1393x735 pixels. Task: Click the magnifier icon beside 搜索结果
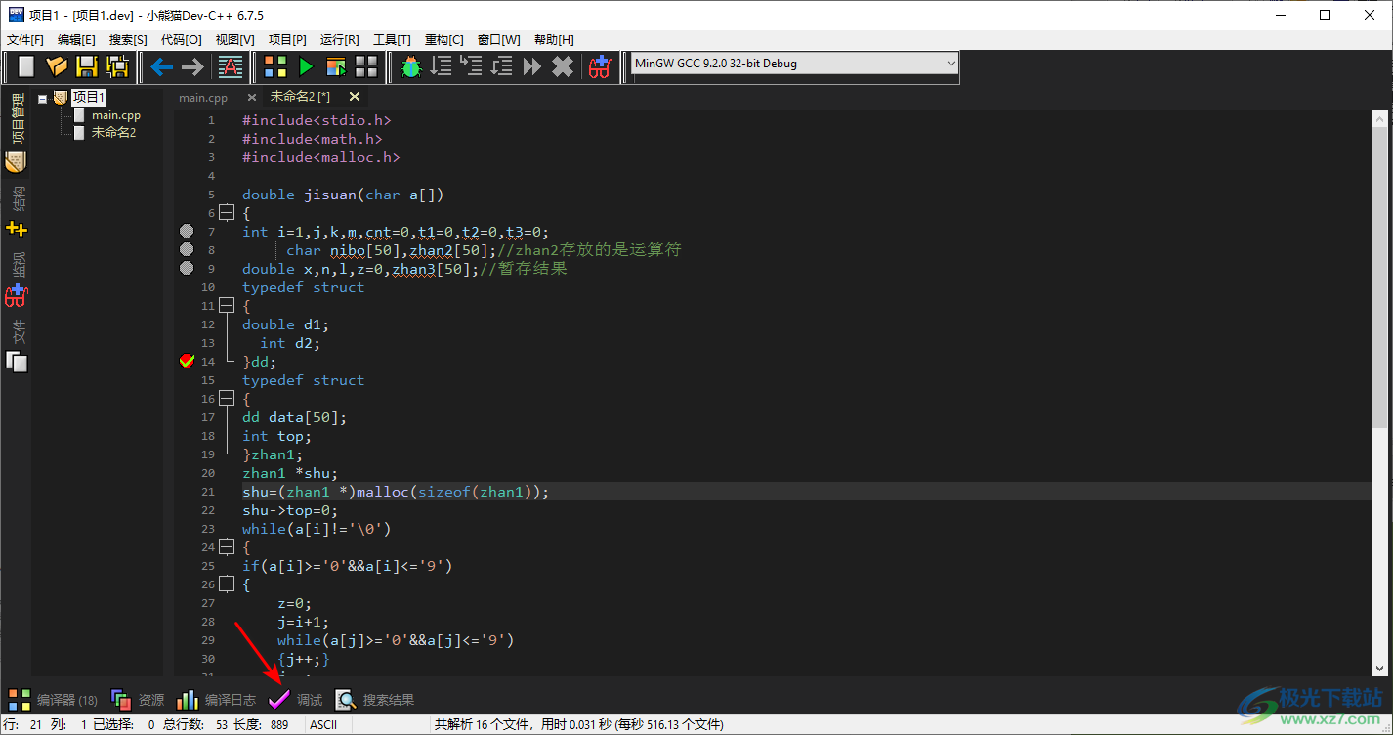tap(345, 700)
